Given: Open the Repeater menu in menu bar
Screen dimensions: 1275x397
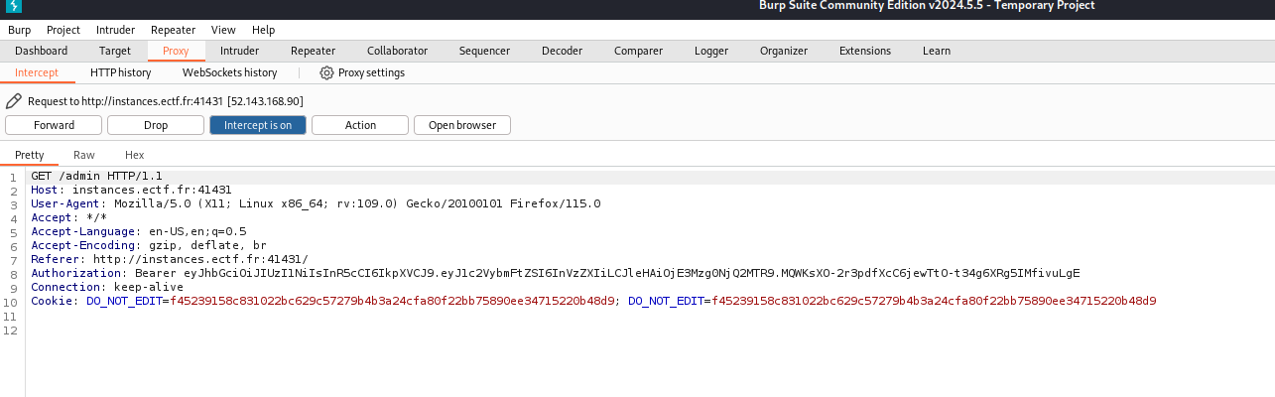Looking at the screenshot, I should point(174,30).
